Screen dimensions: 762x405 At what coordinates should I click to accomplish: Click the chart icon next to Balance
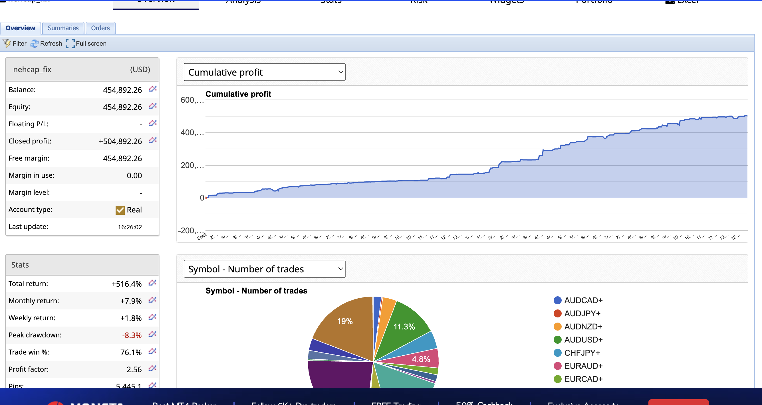click(x=152, y=89)
